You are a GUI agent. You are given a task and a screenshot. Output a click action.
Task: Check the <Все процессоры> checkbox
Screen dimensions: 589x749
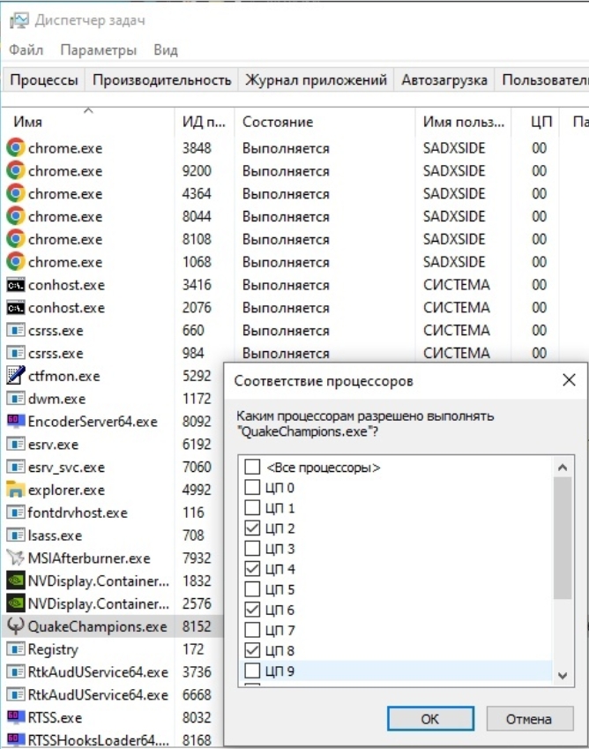pos(252,467)
